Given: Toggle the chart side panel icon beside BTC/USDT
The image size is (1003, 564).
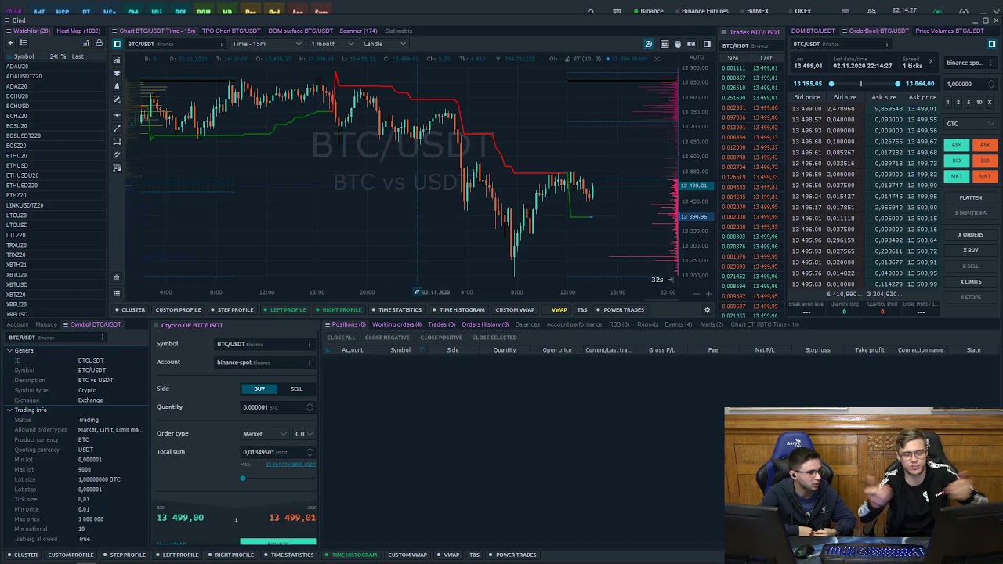Looking at the screenshot, I should point(117,44).
